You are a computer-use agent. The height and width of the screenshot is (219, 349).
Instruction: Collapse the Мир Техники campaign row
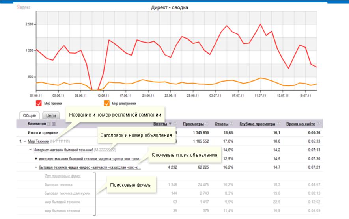(x=25, y=141)
